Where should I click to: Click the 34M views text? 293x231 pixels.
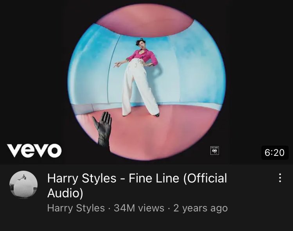pos(139,208)
